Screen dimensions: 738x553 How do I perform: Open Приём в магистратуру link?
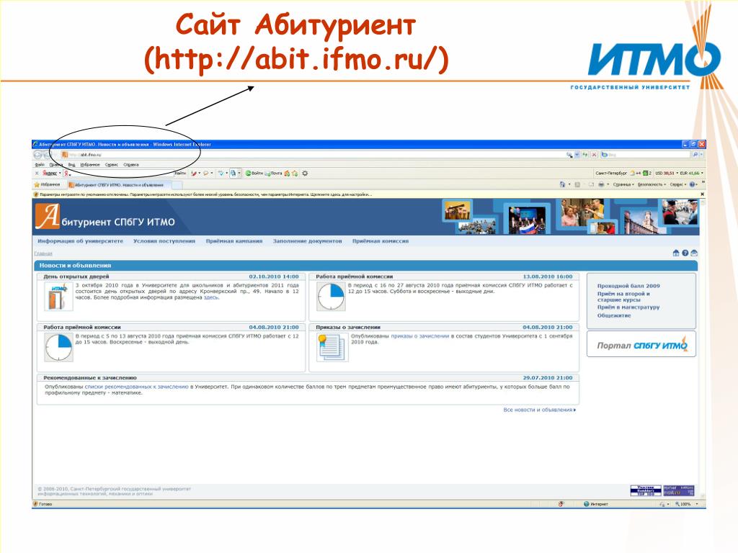click(x=628, y=307)
